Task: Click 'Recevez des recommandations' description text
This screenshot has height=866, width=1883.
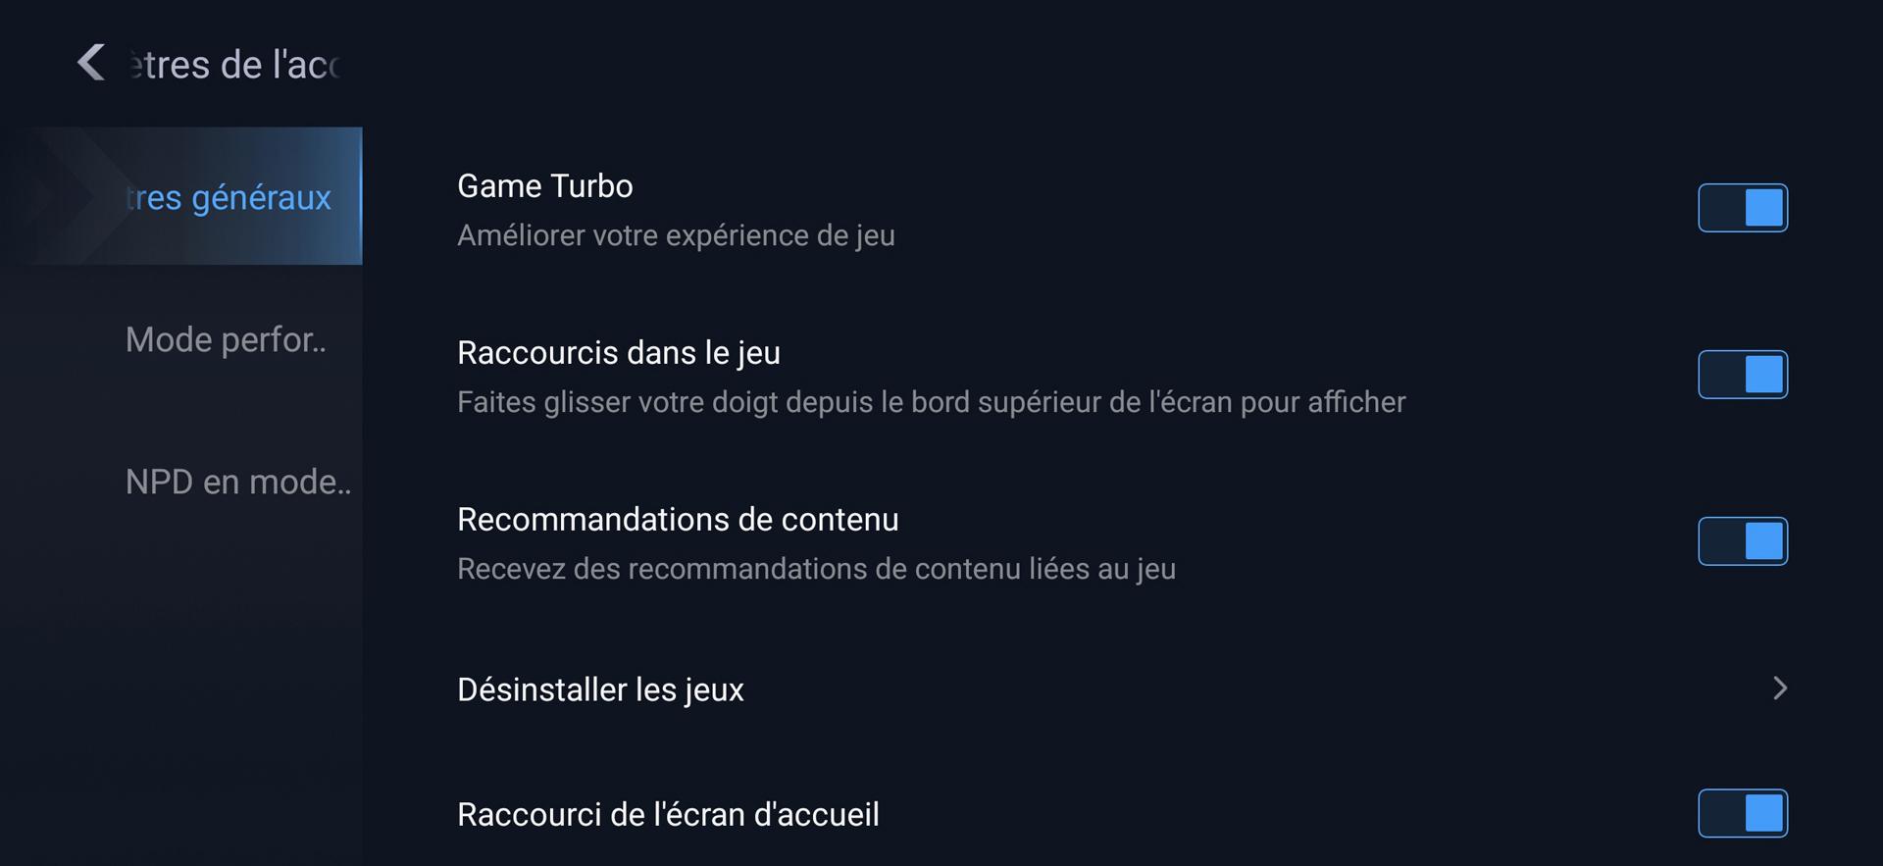Action: click(x=816, y=569)
